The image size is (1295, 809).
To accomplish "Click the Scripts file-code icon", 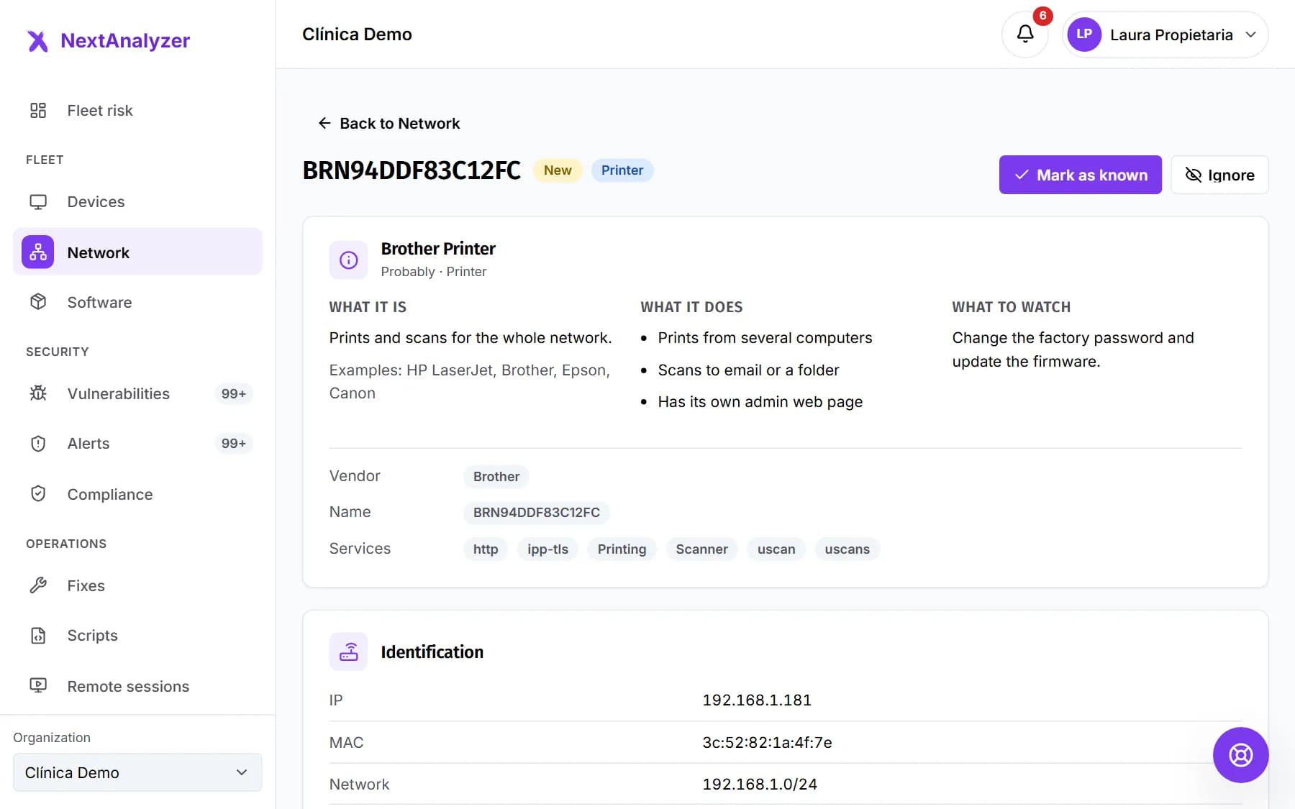I will pyautogui.click(x=38, y=636).
